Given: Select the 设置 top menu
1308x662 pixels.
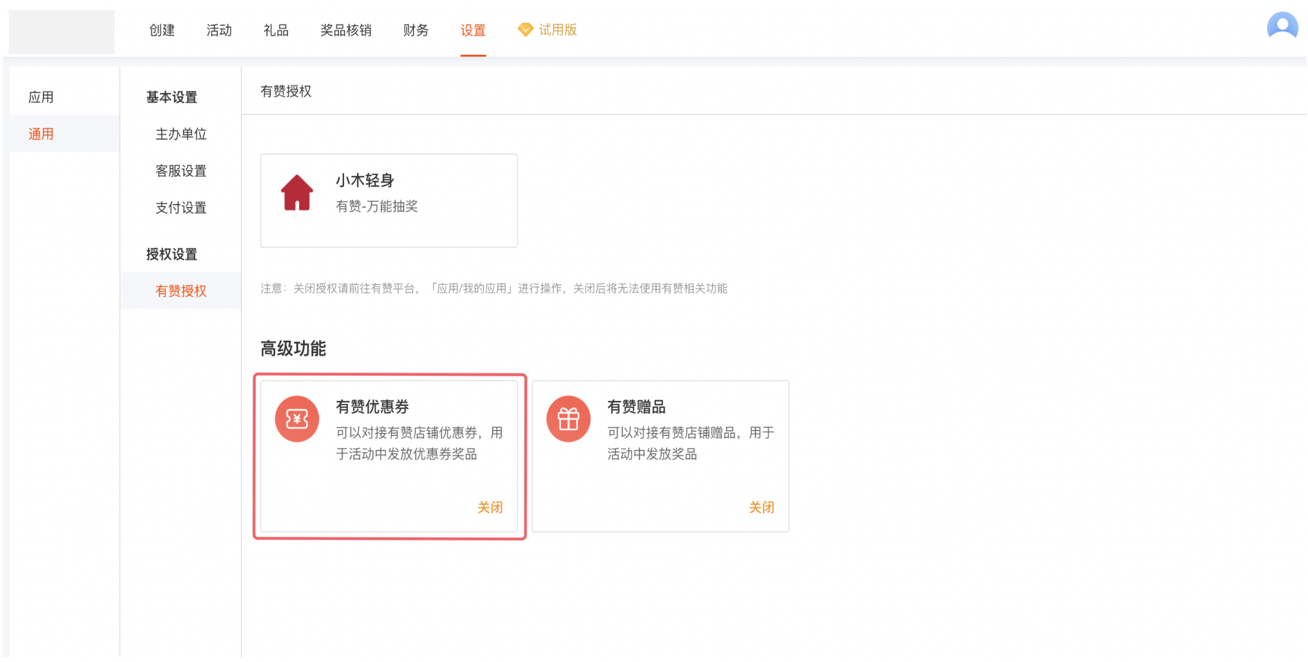Looking at the screenshot, I should coord(473,30).
